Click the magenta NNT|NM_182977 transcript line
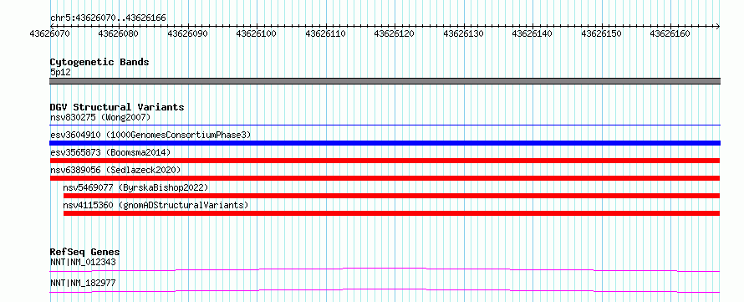744x302 pixels. [385, 290]
